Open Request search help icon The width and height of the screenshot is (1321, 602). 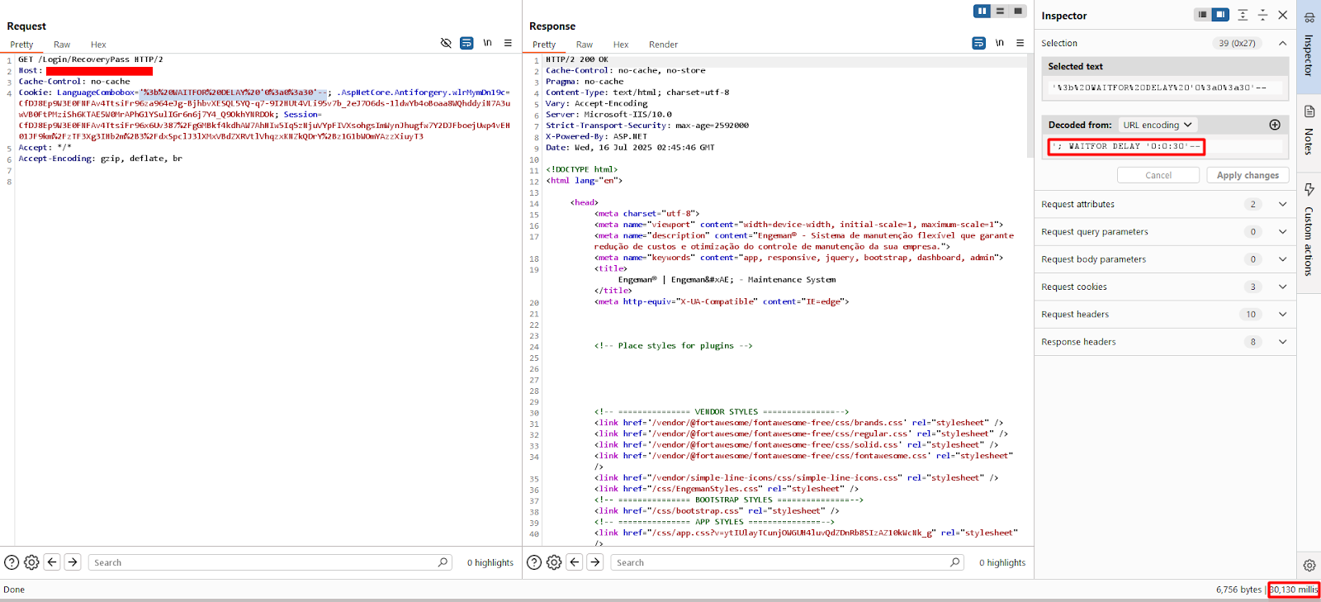tap(12, 562)
